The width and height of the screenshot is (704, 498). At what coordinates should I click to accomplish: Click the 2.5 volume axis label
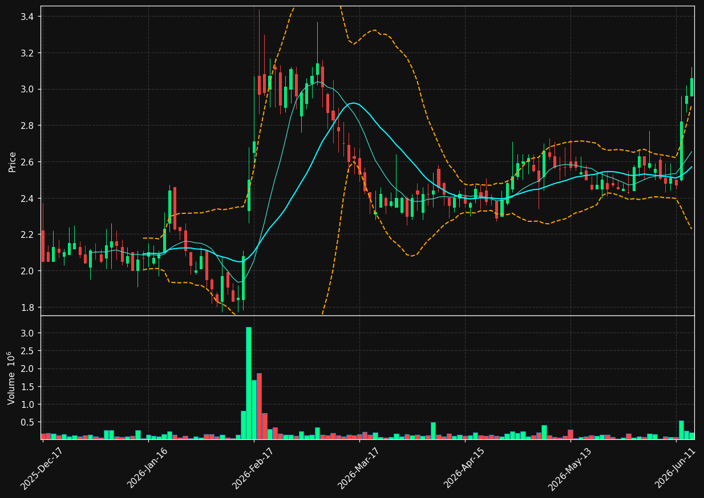27,351
